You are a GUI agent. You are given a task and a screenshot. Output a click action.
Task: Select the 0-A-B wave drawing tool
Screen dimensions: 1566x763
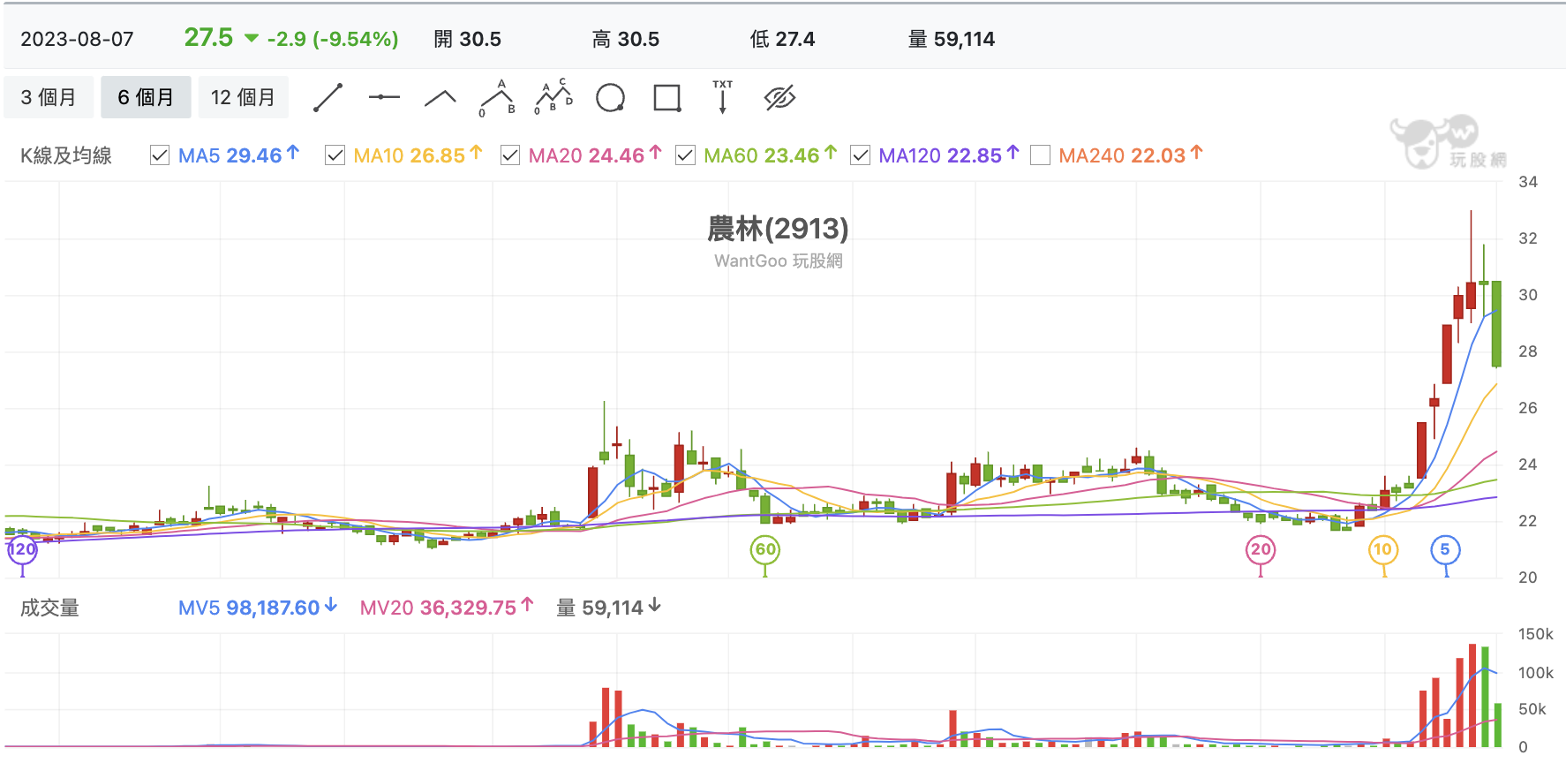(x=497, y=98)
